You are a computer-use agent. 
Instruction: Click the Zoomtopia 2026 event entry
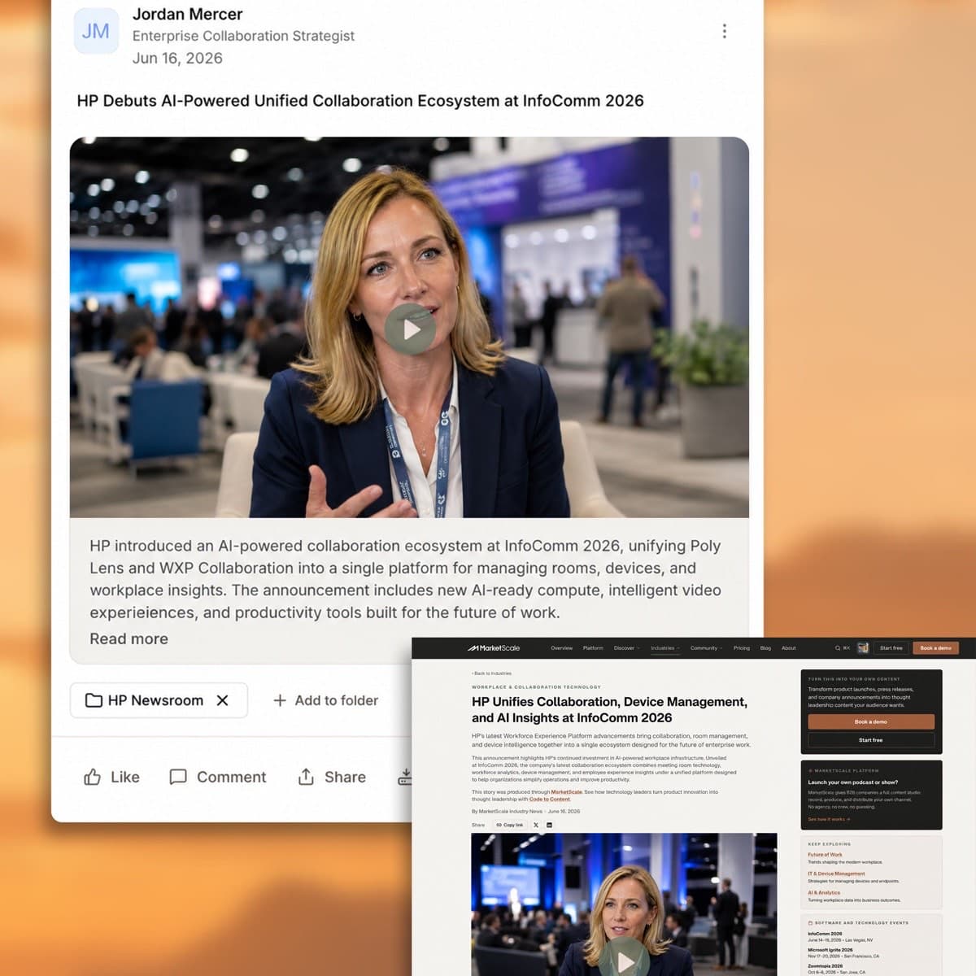(837, 969)
